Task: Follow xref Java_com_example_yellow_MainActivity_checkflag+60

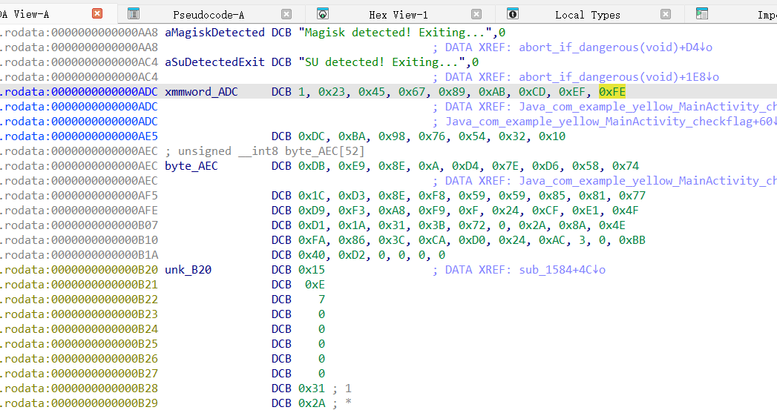Action: pyautogui.click(x=611, y=122)
